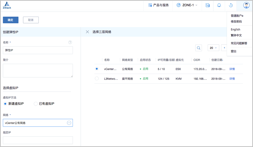Open the notification bell icon
Screen dimensions: 253x147
(219, 5)
